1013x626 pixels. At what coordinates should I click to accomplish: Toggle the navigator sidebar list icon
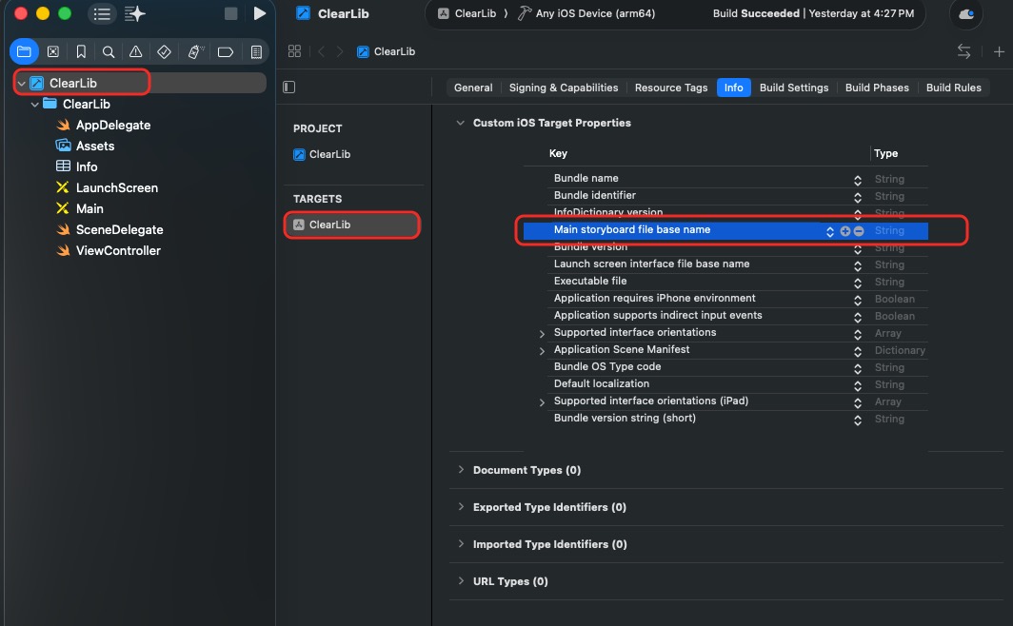coord(102,13)
